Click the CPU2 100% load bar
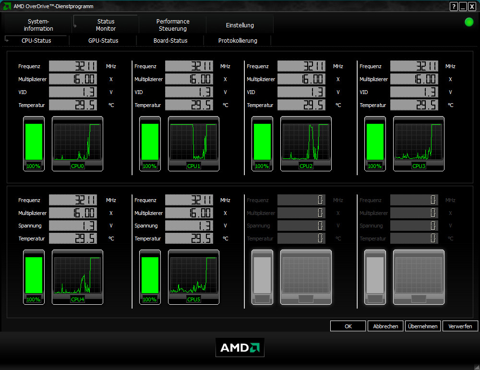This screenshot has height=370, width=480. [262, 143]
